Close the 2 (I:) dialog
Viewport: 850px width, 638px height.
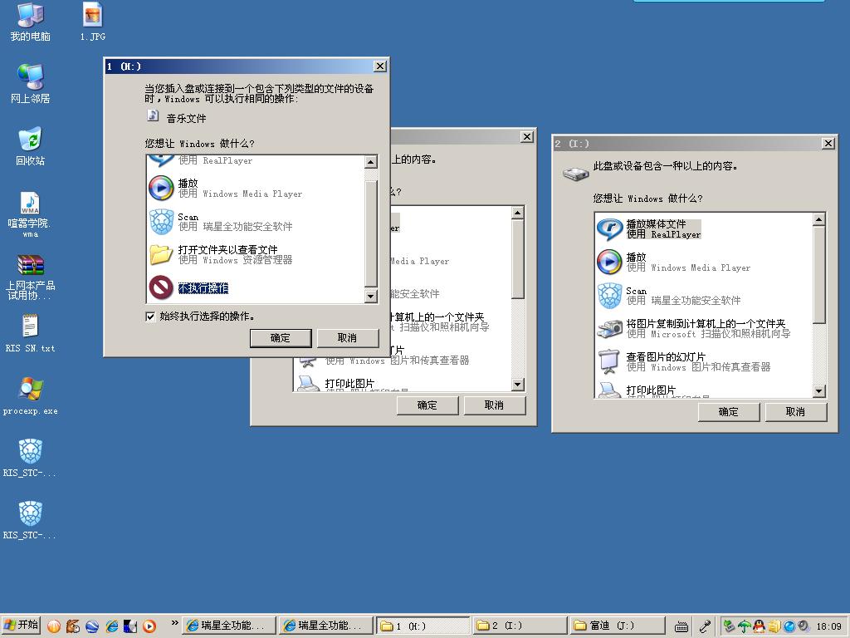(x=828, y=143)
